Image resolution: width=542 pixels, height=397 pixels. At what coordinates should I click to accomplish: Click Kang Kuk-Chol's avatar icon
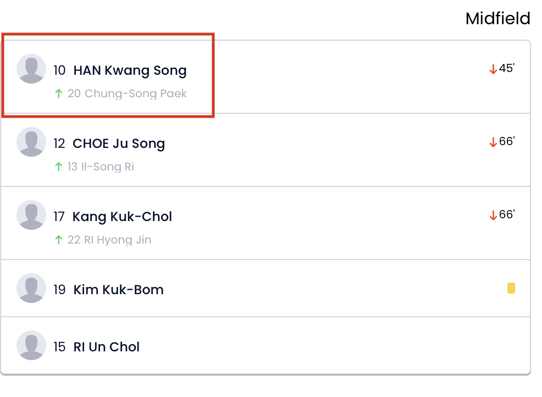[x=31, y=215]
